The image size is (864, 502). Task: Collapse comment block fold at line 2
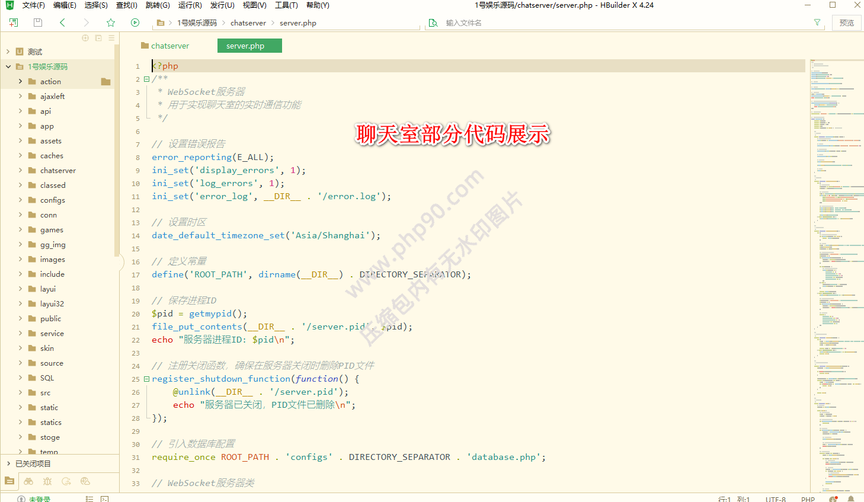point(146,79)
